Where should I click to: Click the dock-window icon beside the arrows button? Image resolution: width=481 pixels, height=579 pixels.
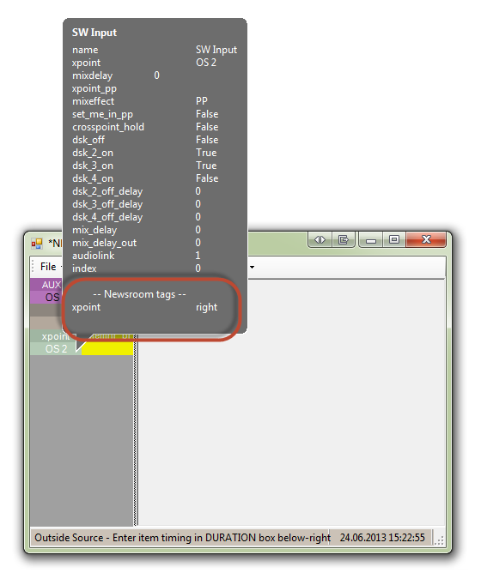(x=344, y=240)
